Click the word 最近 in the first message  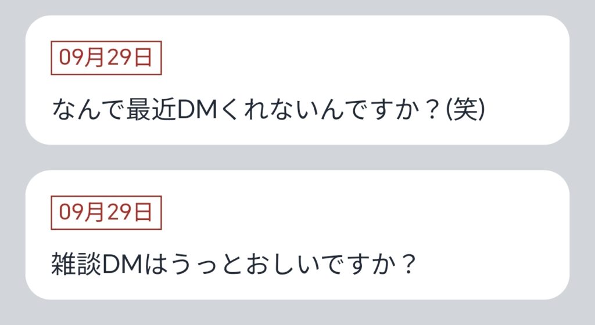click(152, 110)
